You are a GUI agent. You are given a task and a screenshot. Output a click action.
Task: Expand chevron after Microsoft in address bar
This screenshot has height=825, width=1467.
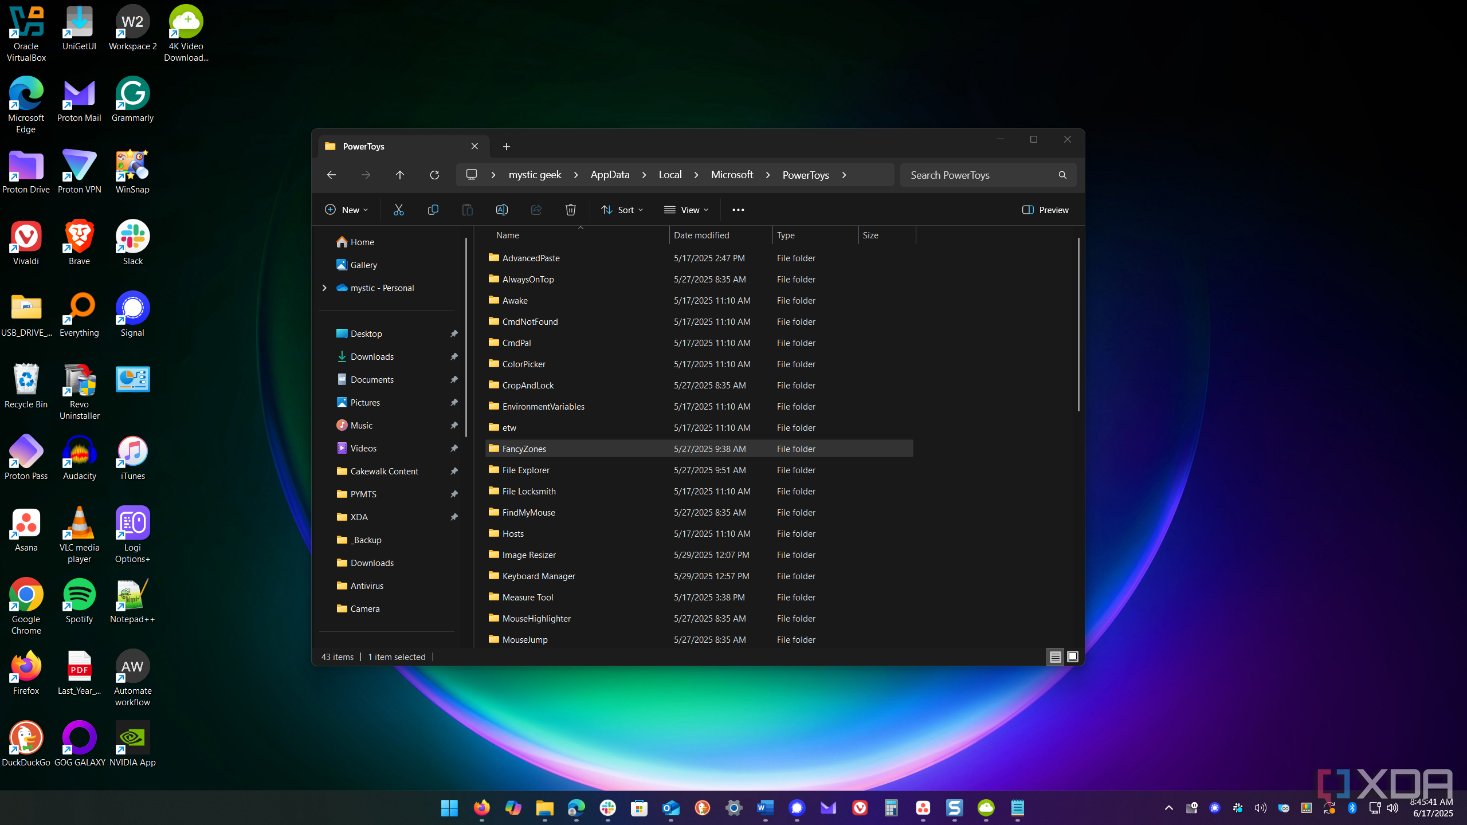pos(768,175)
